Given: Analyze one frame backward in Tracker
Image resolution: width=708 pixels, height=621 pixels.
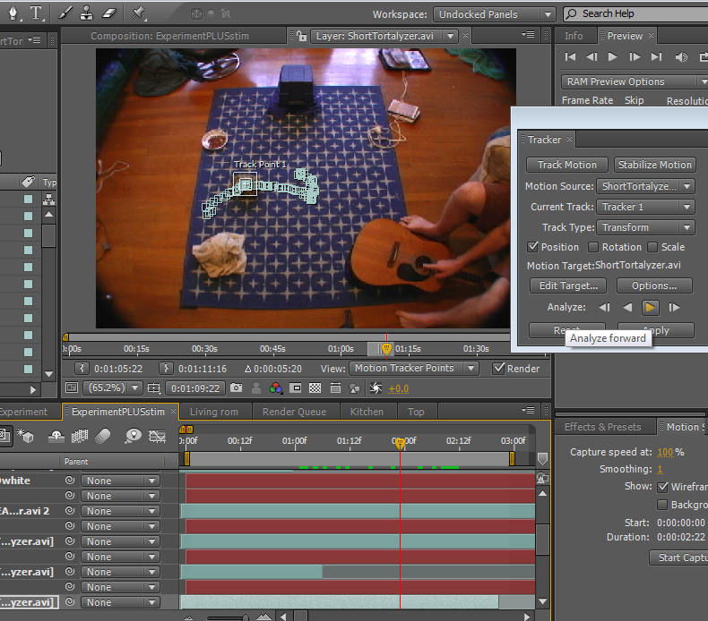Looking at the screenshot, I should click(604, 308).
